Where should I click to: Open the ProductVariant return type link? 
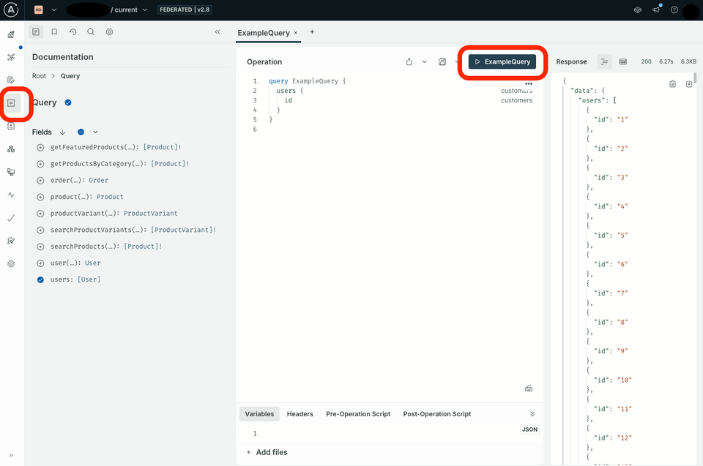(x=151, y=214)
